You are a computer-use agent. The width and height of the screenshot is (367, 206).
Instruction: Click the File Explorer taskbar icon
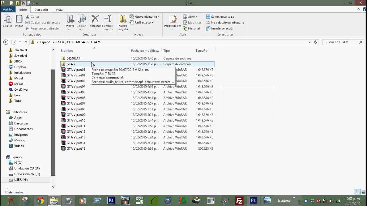54,201
